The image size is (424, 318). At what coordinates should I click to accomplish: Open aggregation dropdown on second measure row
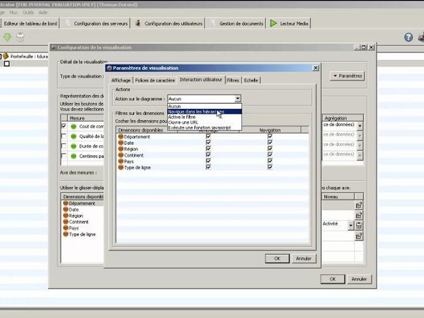(360, 136)
